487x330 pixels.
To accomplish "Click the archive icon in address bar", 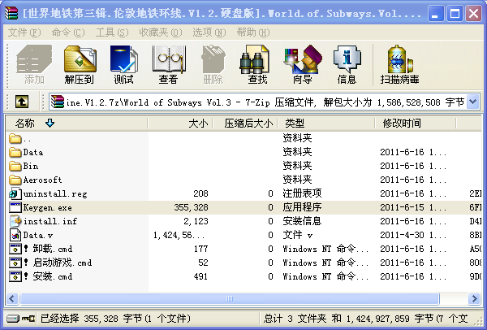I will [x=58, y=102].
